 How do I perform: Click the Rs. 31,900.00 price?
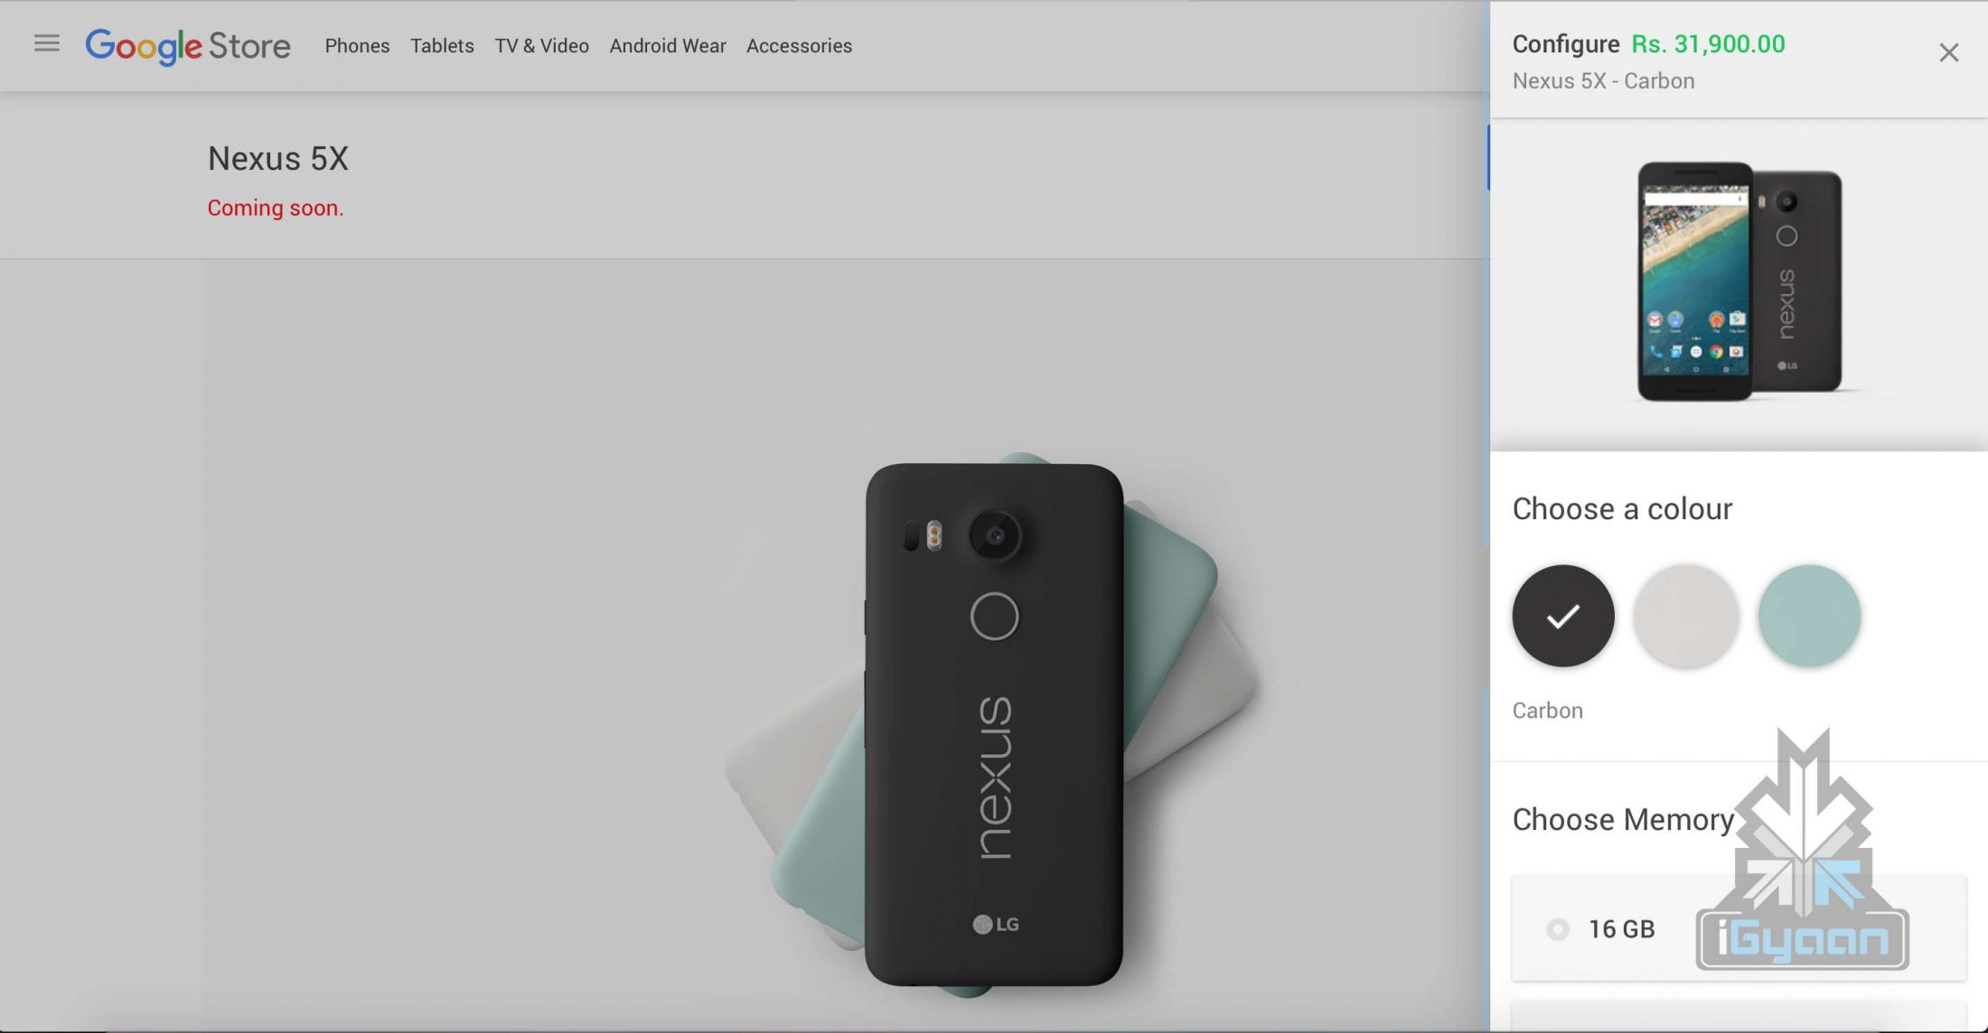(1708, 44)
